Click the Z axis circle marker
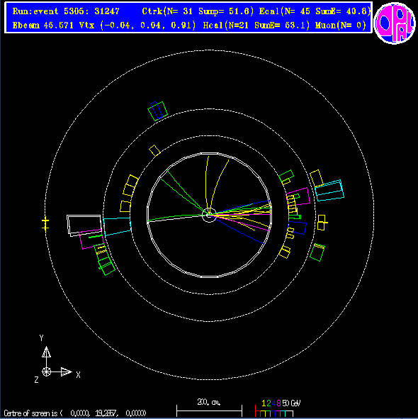The image size is (418, 419). (x=47, y=371)
